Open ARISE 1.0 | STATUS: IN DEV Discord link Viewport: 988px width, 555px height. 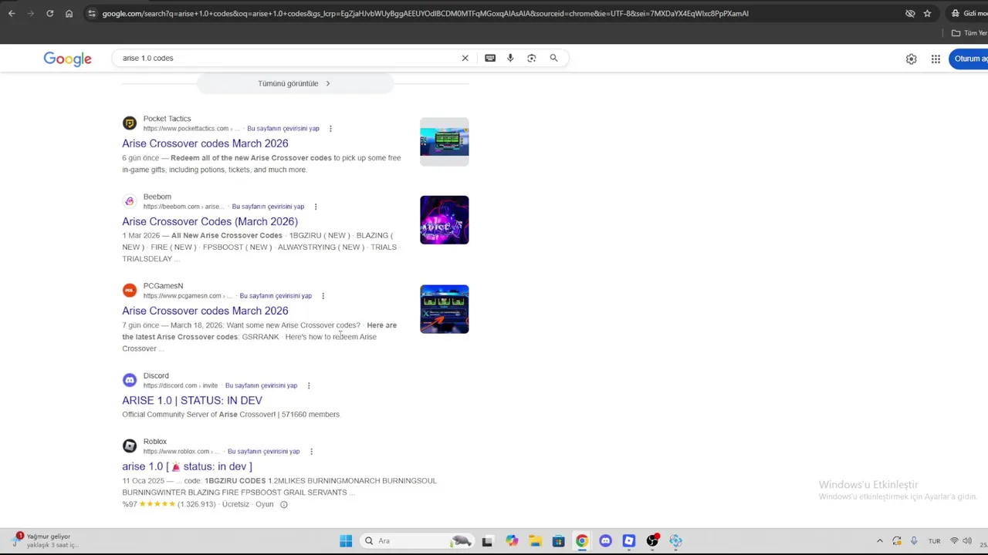192,400
